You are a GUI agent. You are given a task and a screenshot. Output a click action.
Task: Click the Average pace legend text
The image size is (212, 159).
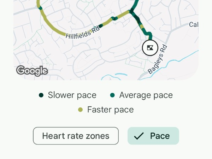click(146, 95)
